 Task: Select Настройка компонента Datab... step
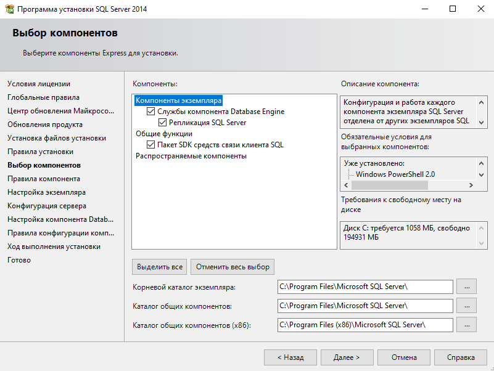(x=60, y=219)
